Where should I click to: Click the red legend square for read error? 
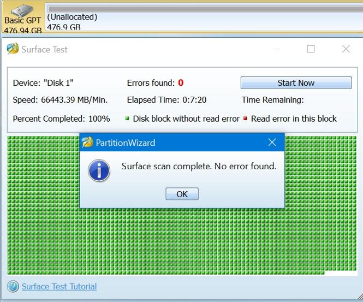point(246,119)
